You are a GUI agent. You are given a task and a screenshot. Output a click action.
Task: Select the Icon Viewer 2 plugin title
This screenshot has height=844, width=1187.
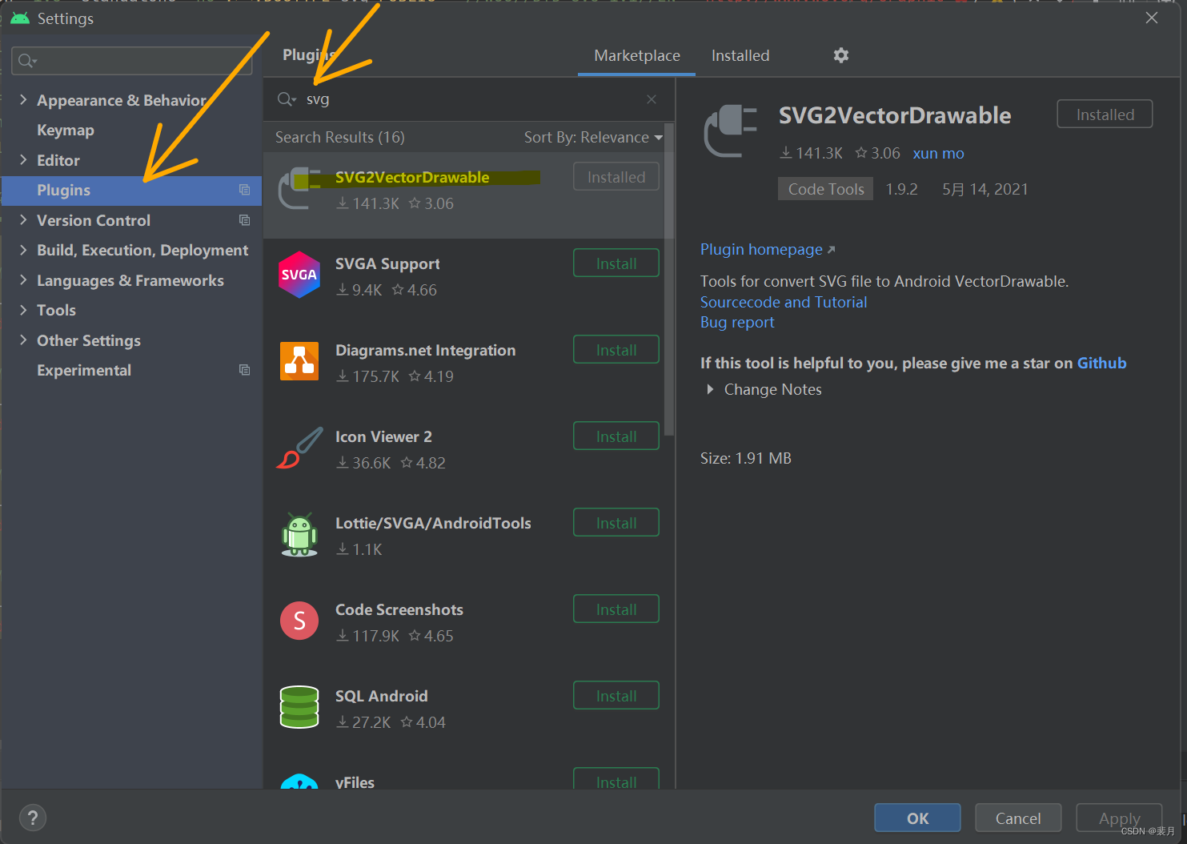383,436
